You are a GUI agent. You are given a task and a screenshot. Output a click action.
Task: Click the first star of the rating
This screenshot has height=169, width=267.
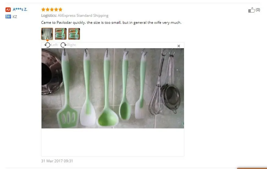[43, 9]
